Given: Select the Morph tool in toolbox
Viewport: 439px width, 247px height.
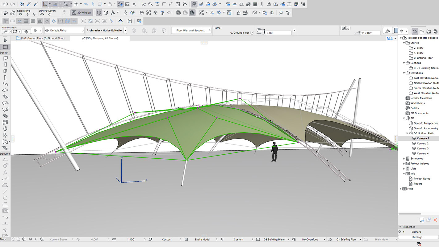Looking at the screenshot, I should click(5, 129).
